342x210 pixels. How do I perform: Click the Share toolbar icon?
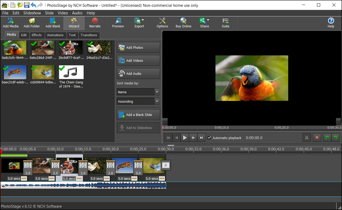pyautogui.click(x=203, y=21)
